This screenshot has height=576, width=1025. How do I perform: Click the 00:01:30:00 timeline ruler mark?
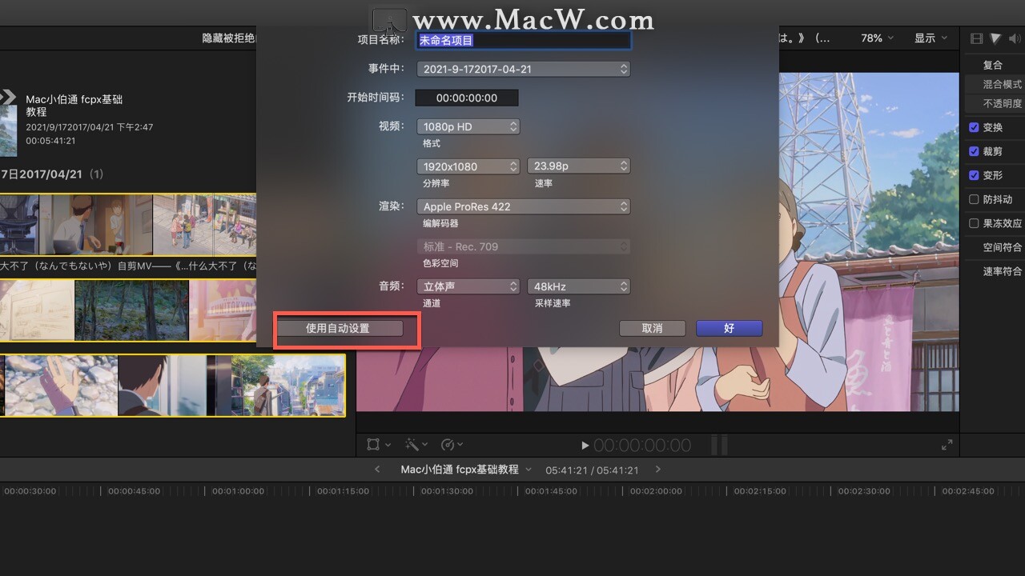447,491
